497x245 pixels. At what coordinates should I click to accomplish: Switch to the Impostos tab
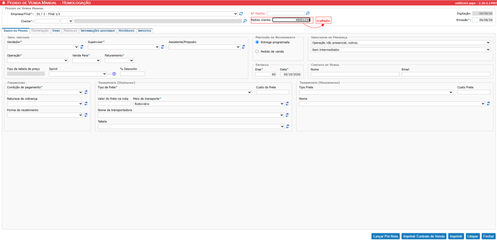(x=145, y=31)
